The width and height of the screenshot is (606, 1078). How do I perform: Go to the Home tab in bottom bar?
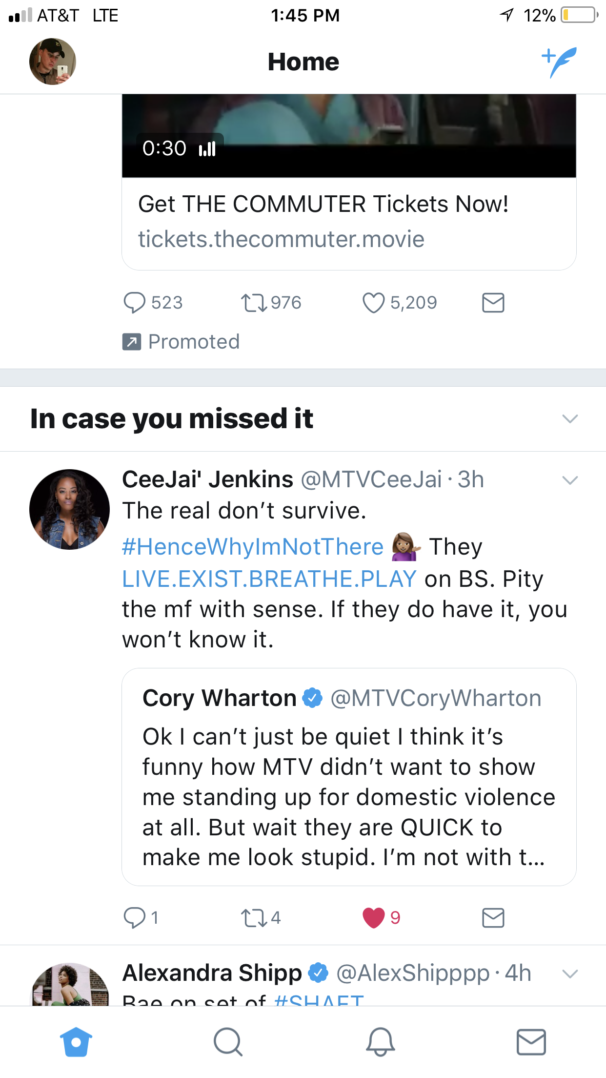click(x=76, y=1042)
